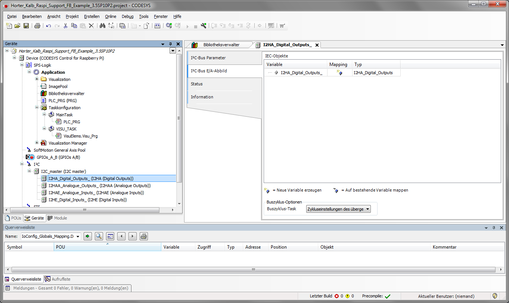Viewport: 509px width, 303px height.
Task: Click the Copy icon in toolbar
Action: pos(74,26)
